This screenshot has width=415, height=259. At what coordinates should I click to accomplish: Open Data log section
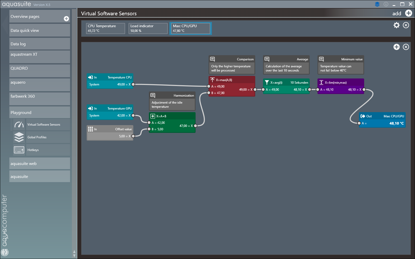click(x=40, y=44)
